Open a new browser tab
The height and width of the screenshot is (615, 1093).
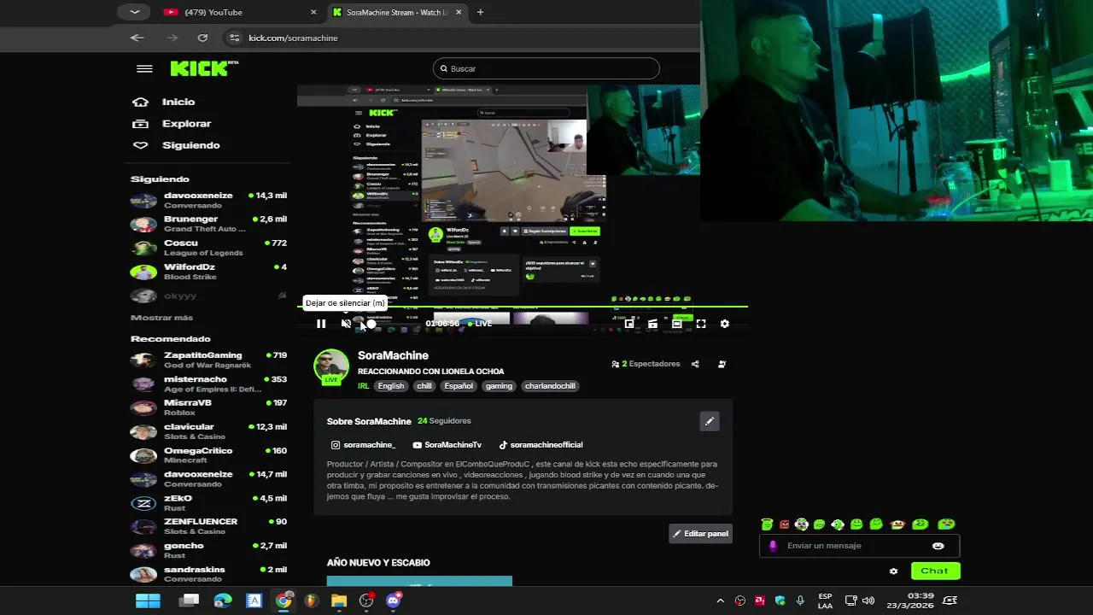(480, 12)
